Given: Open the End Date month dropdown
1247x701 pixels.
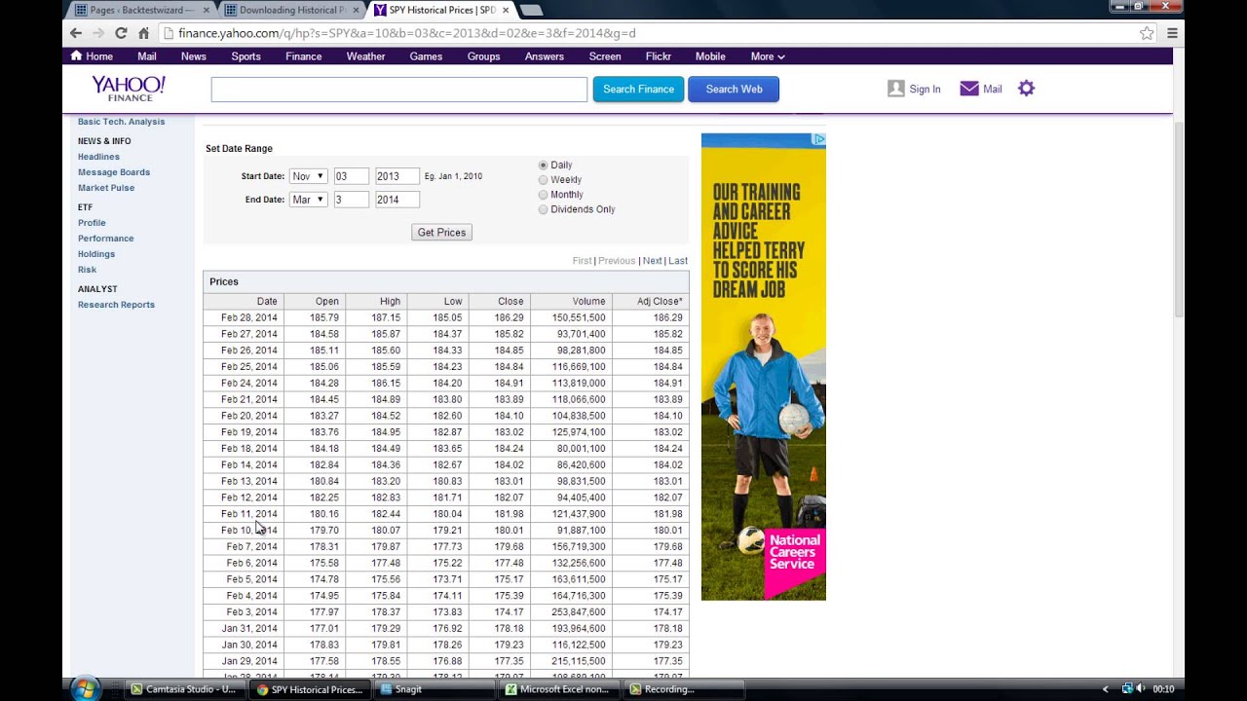Looking at the screenshot, I should click(308, 200).
